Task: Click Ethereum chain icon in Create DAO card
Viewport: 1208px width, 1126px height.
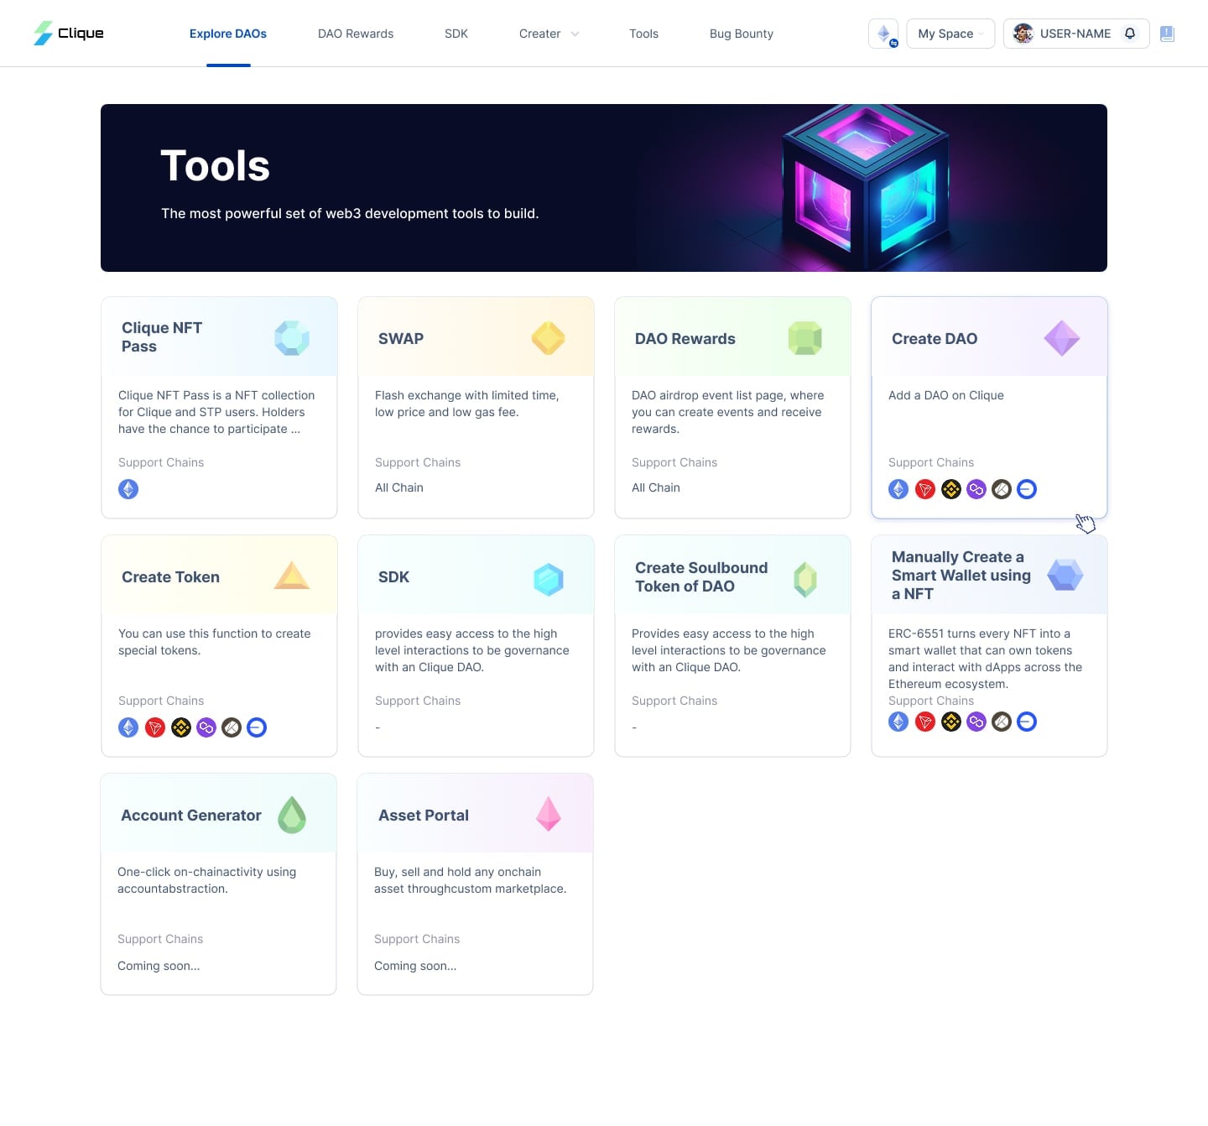Action: tap(898, 489)
